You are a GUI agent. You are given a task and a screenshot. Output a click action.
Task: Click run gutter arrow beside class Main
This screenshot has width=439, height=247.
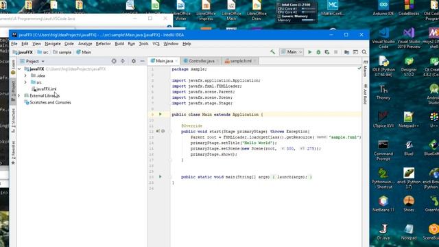point(161,115)
